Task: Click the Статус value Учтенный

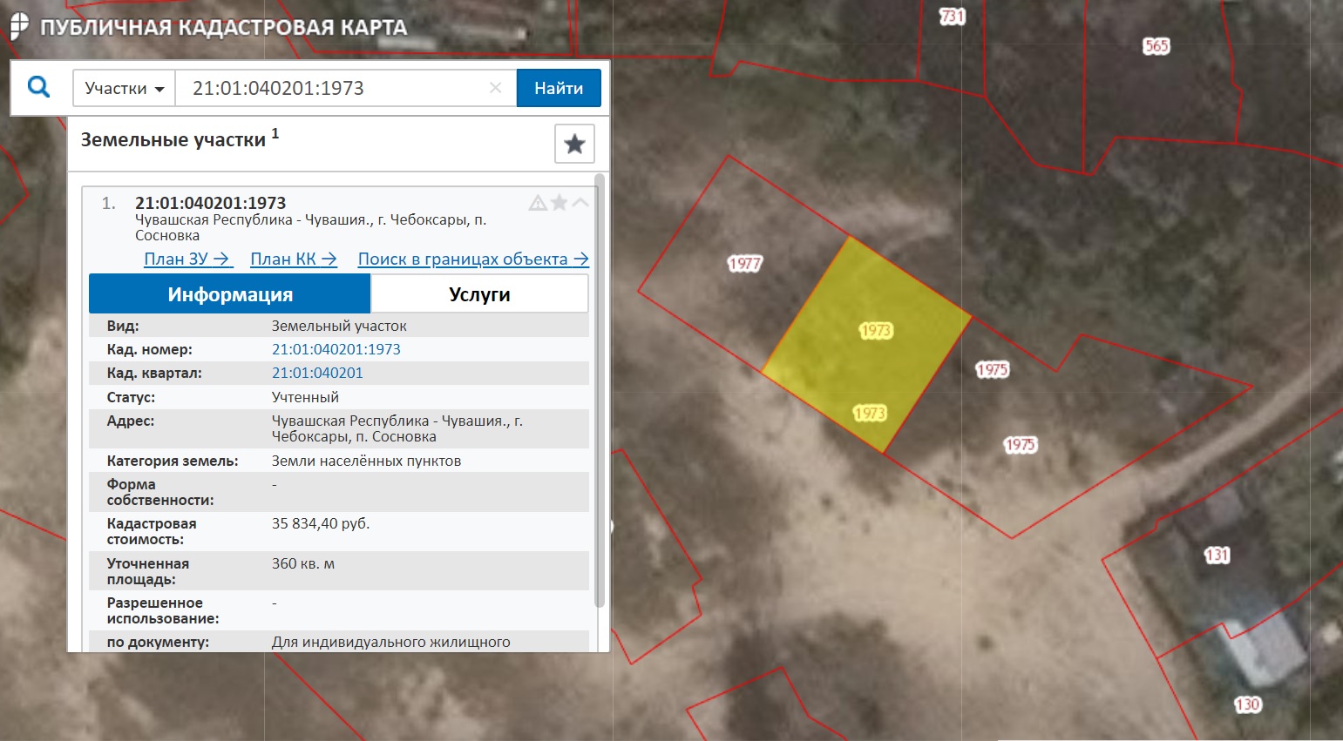Action: click(x=305, y=397)
